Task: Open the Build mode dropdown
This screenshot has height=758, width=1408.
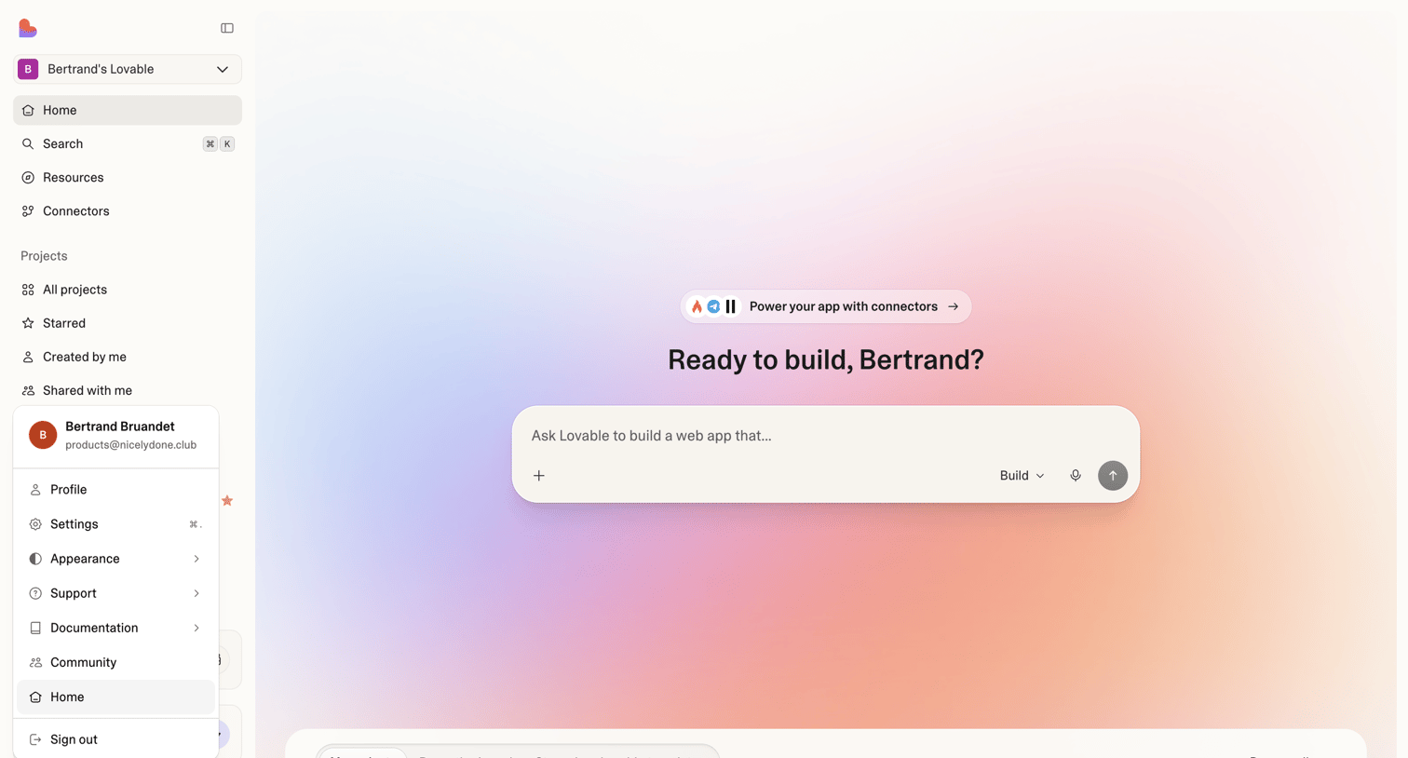Action: [1022, 476]
